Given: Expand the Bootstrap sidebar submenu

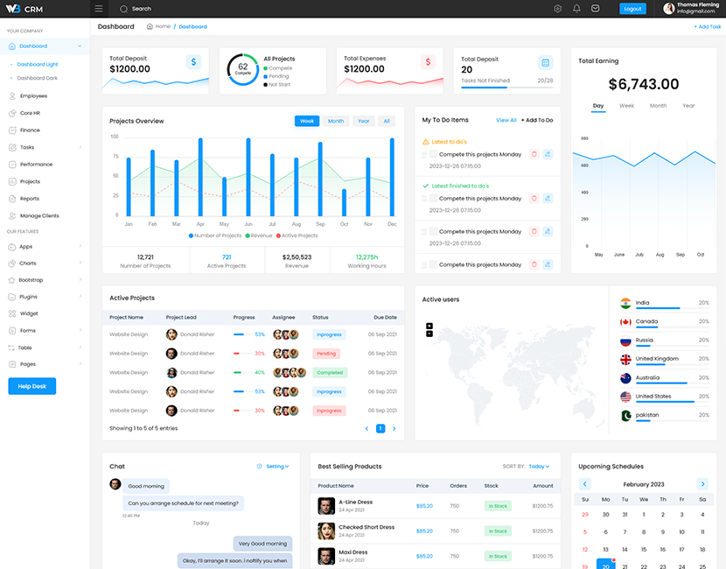Looking at the screenshot, I should click(80, 279).
